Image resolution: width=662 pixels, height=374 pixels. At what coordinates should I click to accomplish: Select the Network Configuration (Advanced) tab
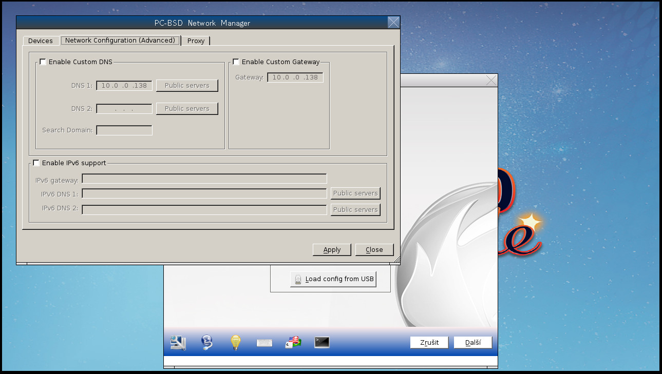click(120, 40)
